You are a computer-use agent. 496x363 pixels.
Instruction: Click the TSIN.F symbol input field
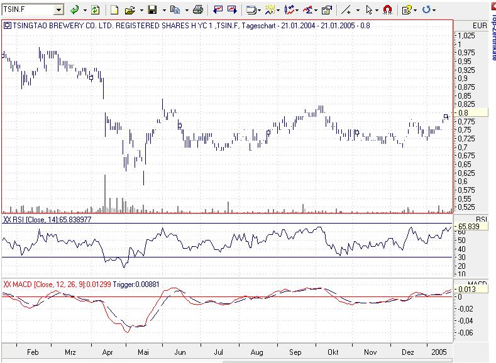28,10
